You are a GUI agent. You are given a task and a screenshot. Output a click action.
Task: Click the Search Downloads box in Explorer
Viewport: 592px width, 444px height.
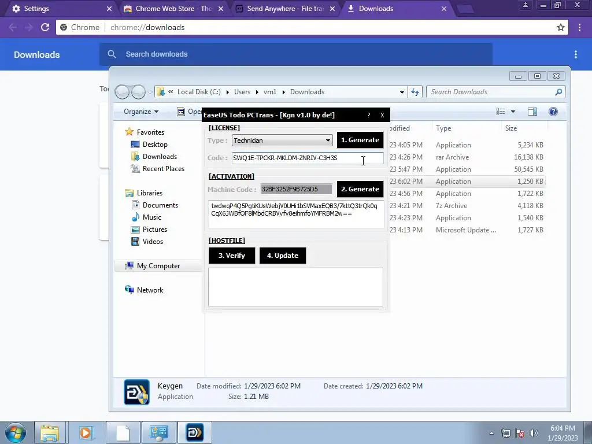[495, 92]
